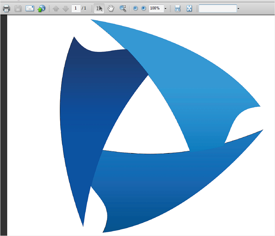Screen dimensions: 275x236
Task: Click the page number field
Action: [76, 8]
